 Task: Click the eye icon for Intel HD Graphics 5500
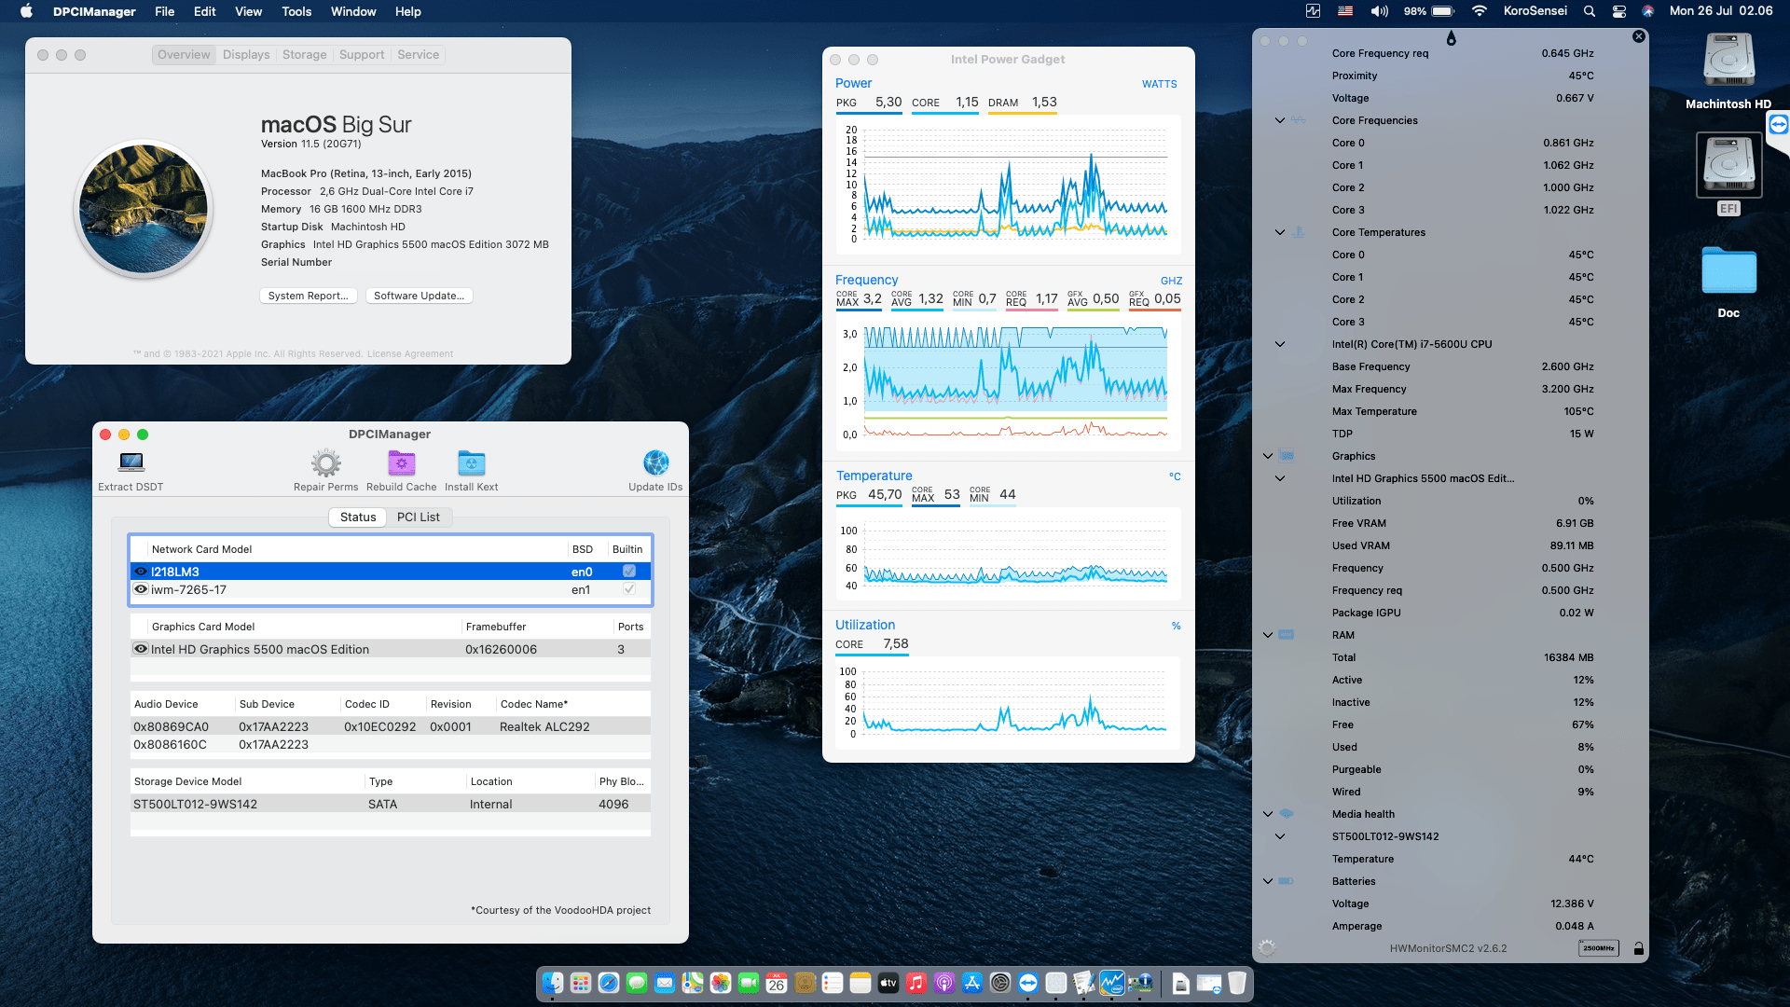click(x=141, y=649)
